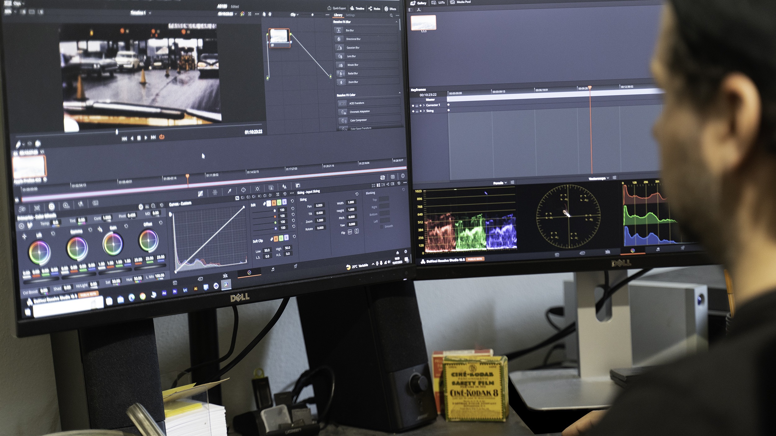776x436 pixels.
Task: Toggle the Soft Clip red channel
Action: click(276, 239)
